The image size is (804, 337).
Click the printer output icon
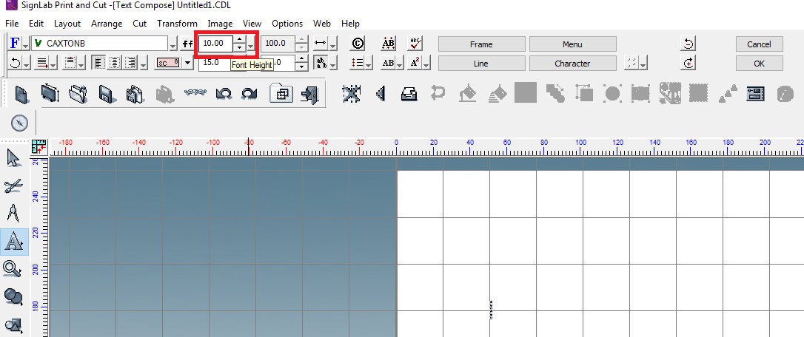[x=409, y=94]
